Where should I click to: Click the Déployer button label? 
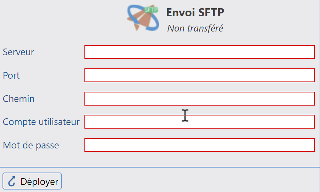tap(39, 181)
